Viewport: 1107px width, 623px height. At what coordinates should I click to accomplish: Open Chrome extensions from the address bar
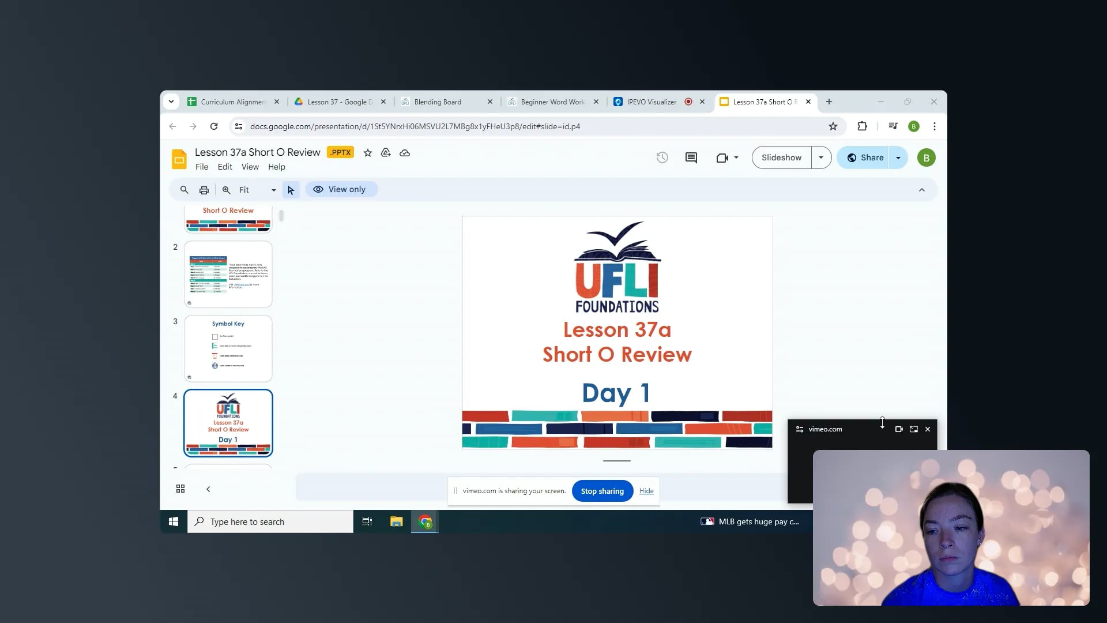[861, 126]
